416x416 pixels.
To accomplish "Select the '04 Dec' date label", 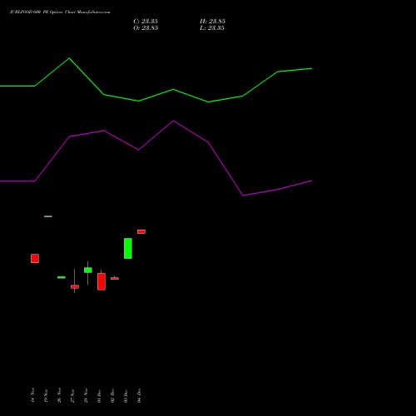I will coord(139,395).
